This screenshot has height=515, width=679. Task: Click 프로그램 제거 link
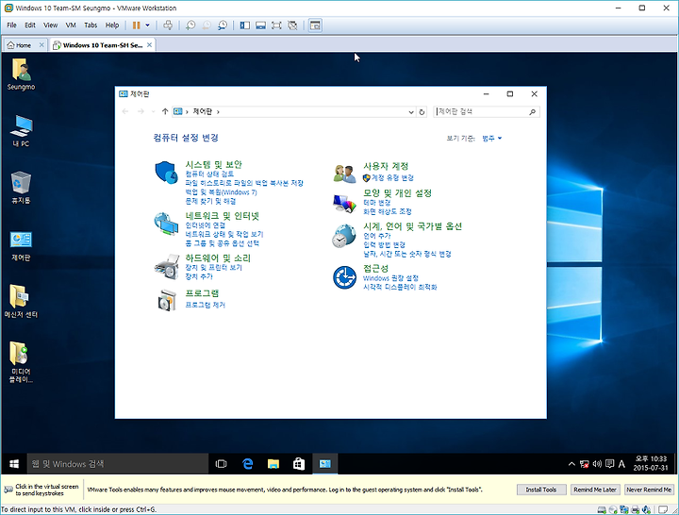206,305
